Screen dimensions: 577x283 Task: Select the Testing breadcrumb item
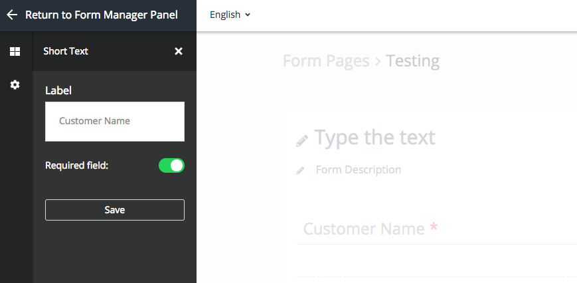coord(412,60)
